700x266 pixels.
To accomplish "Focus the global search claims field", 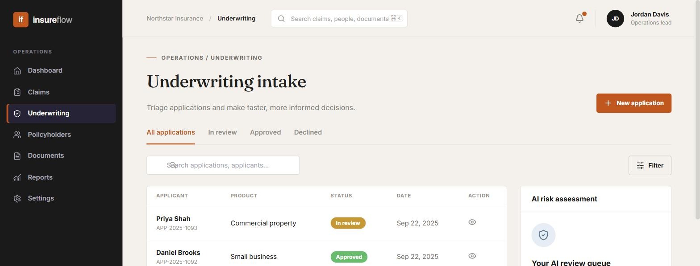I will click(x=339, y=19).
